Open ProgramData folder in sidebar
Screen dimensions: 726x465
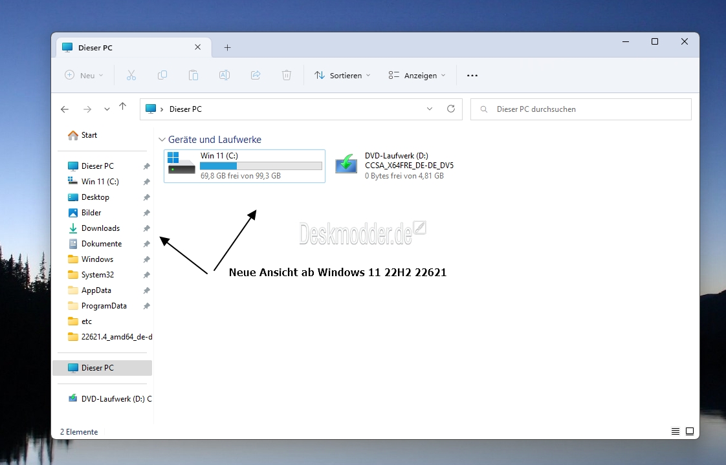tap(97, 306)
